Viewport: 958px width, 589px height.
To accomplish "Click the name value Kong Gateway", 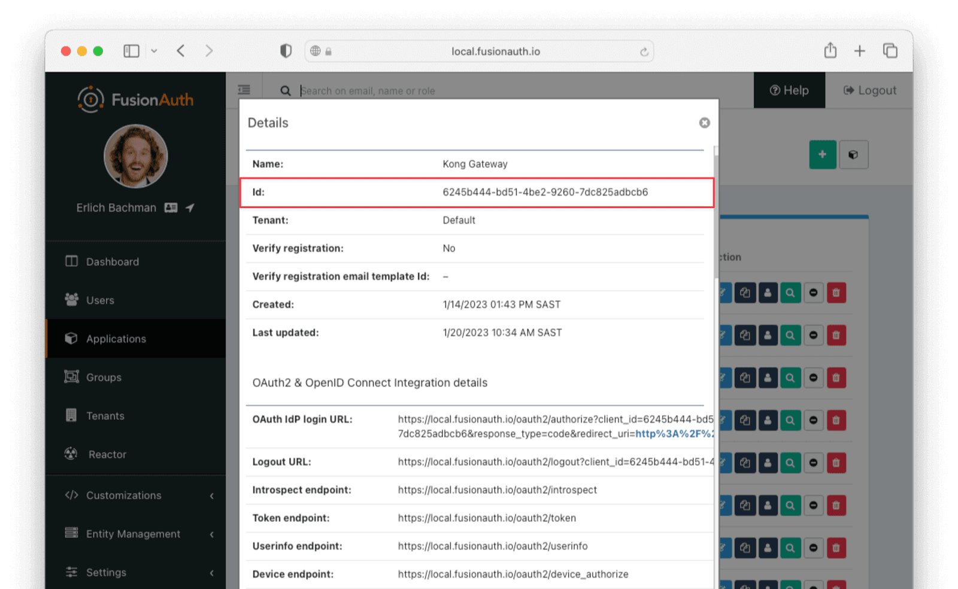I will pyautogui.click(x=475, y=164).
